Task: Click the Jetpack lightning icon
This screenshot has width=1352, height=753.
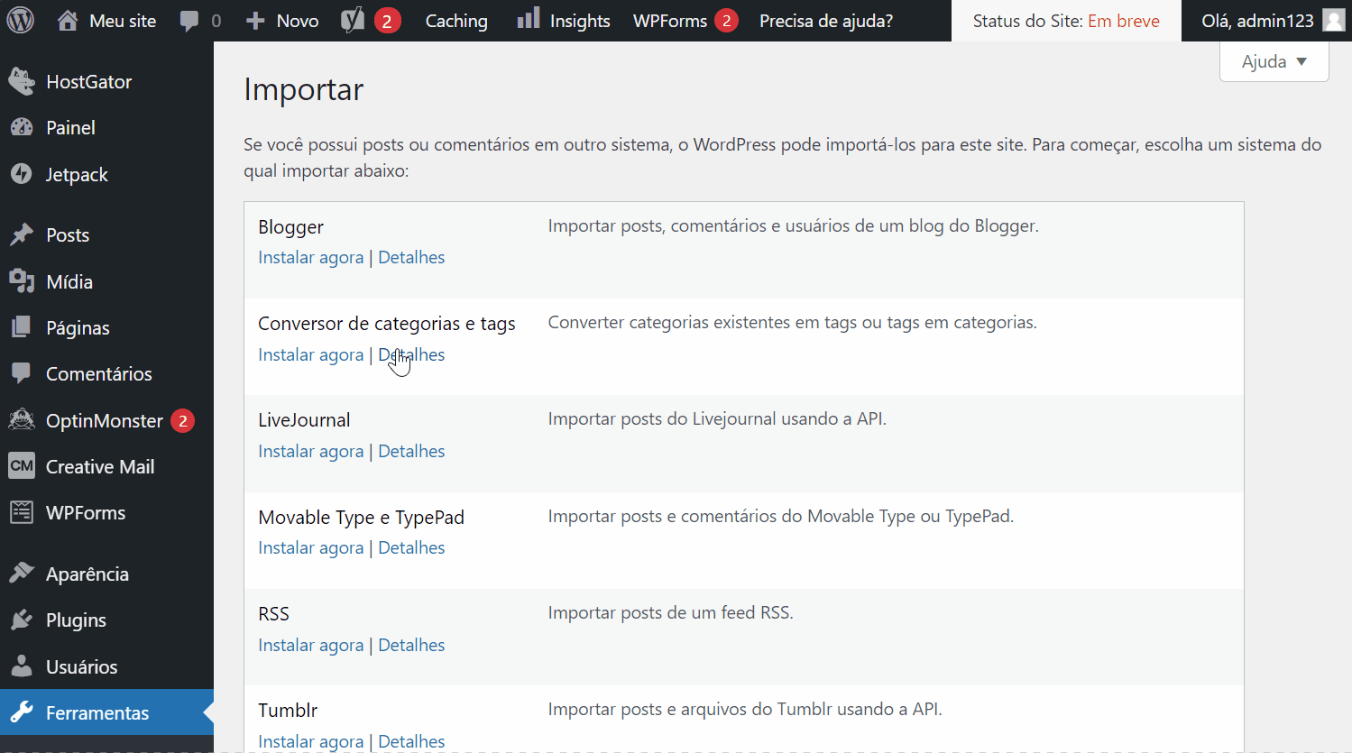Action: pos(22,174)
